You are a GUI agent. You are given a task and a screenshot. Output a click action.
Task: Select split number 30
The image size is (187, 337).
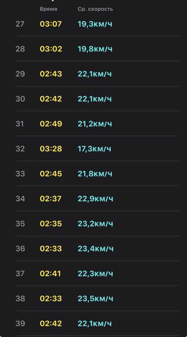point(20,99)
